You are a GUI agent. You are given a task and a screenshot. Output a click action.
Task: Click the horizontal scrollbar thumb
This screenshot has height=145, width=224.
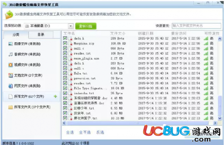[x=137, y=123]
